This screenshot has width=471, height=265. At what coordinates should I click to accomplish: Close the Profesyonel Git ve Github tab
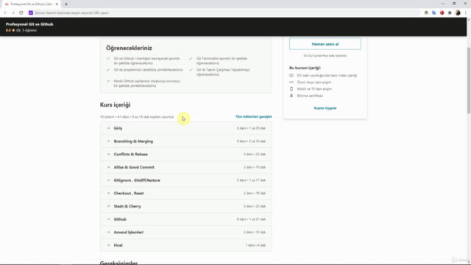(x=57, y=4)
